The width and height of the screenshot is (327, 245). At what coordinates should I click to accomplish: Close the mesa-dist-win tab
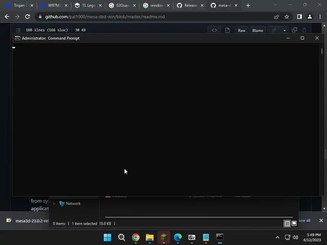pyautogui.click(x=236, y=6)
